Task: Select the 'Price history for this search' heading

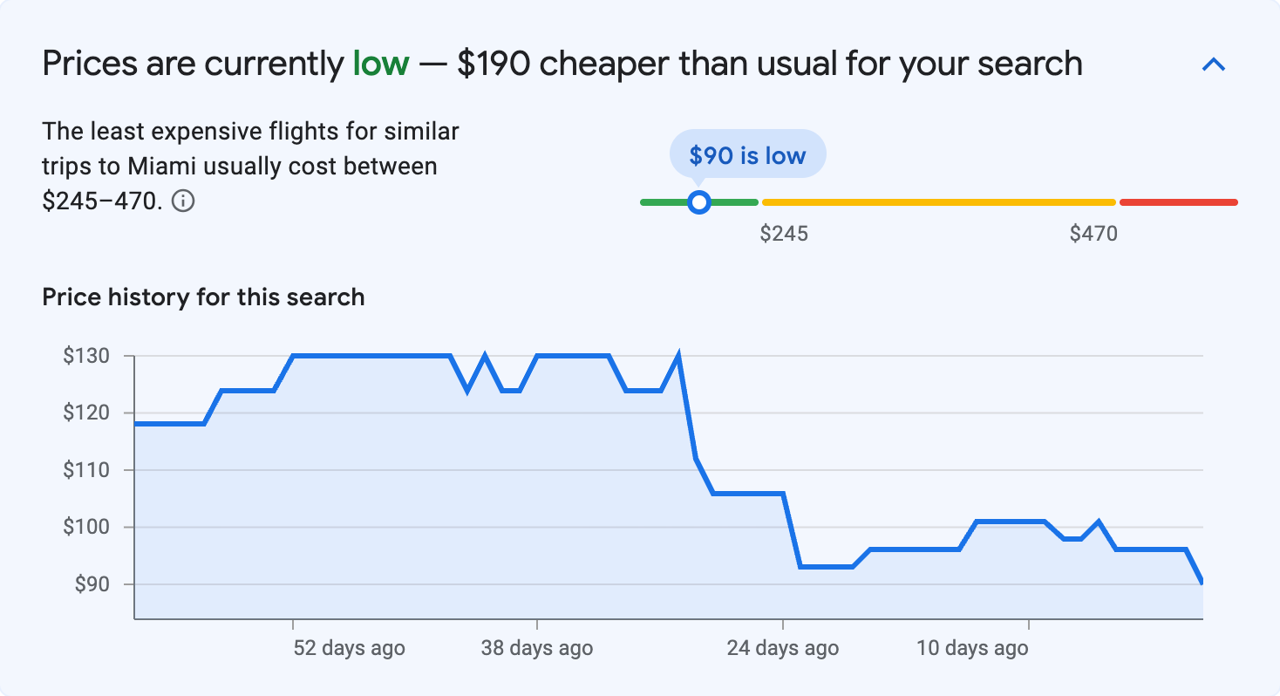Action: tap(202, 297)
